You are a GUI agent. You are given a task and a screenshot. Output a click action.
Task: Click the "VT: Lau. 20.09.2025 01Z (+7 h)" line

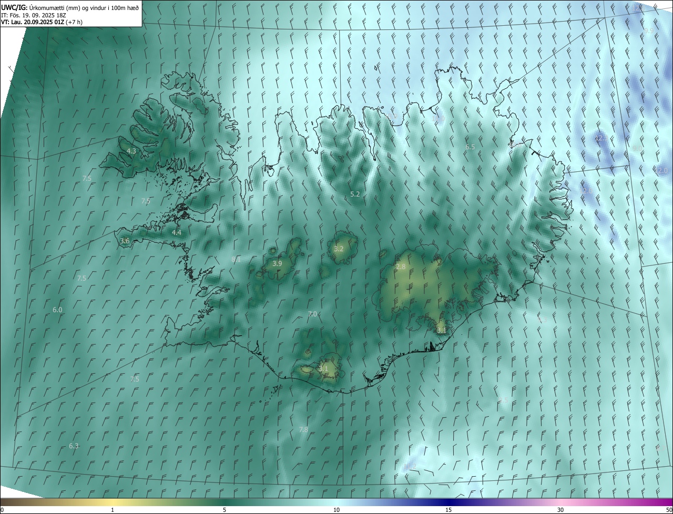tap(42, 22)
